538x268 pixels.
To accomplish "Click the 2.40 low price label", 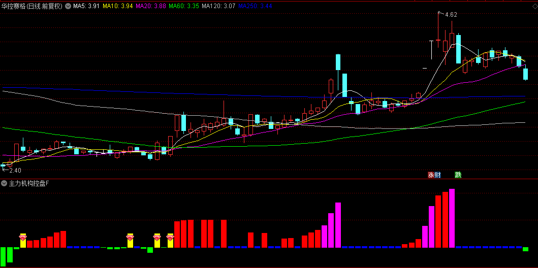I will click(15, 171).
